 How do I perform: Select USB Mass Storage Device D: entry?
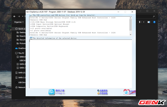point(53,22)
